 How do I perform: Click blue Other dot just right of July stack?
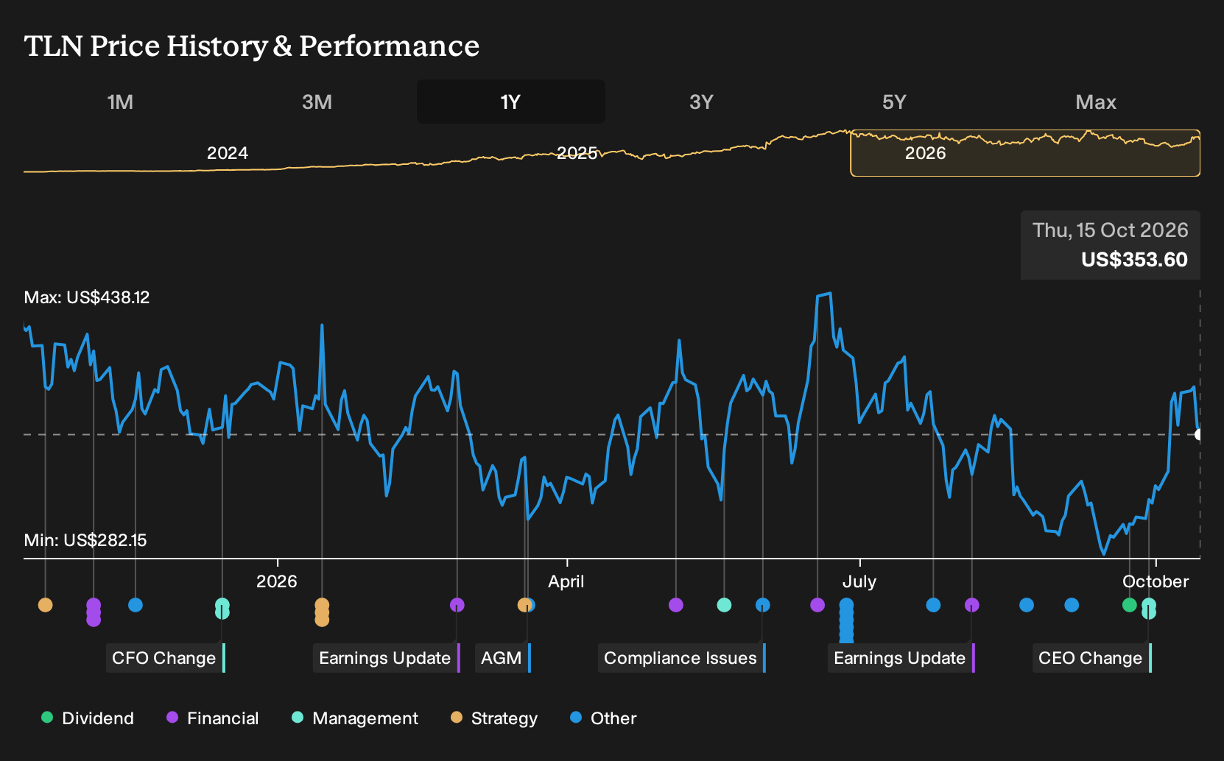pos(934,605)
